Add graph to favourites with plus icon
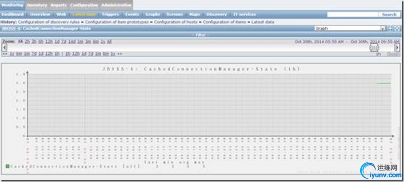 pyautogui.click(x=390, y=28)
